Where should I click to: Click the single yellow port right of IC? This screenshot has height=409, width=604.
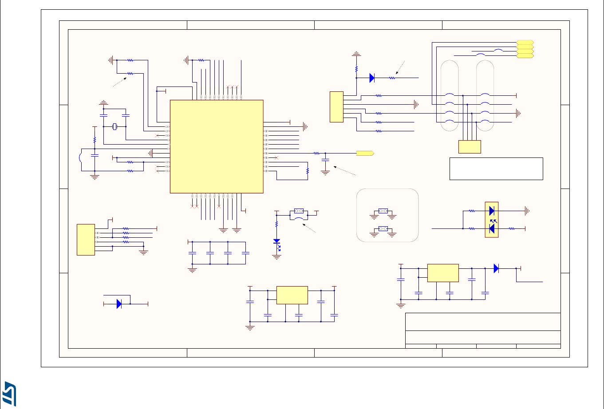coord(365,153)
